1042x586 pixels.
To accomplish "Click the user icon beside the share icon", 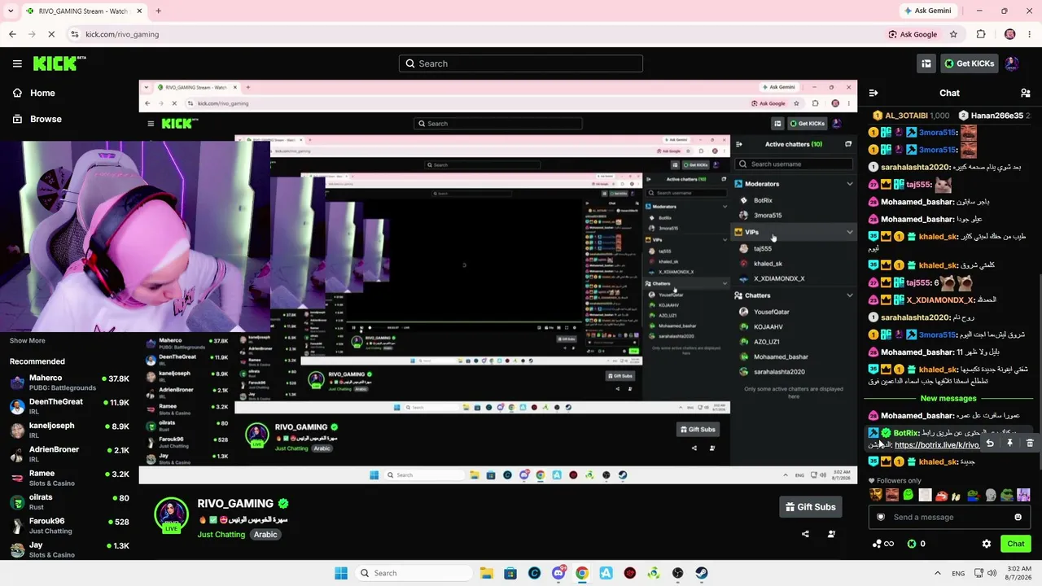I will click(831, 534).
